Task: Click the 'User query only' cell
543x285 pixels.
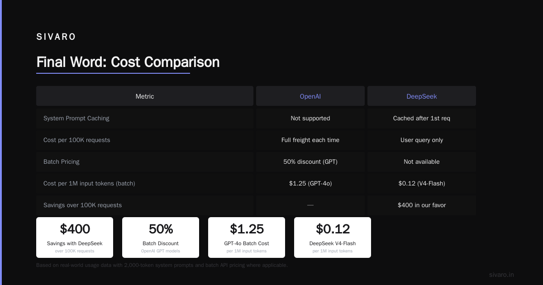Action: (422, 140)
